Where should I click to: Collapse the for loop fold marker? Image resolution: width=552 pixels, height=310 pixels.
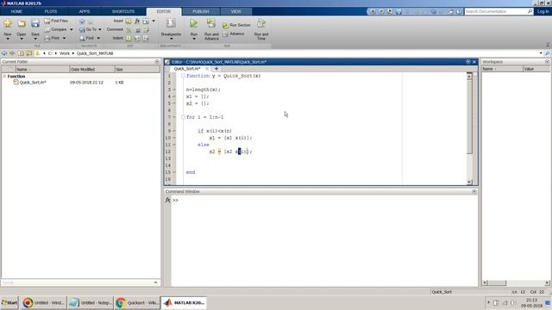pyautogui.click(x=183, y=117)
